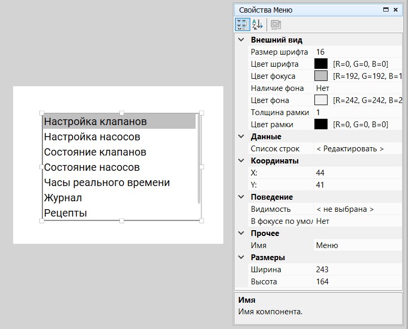
Task: Click the Цвет рамки black swatch
Action: coord(321,125)
